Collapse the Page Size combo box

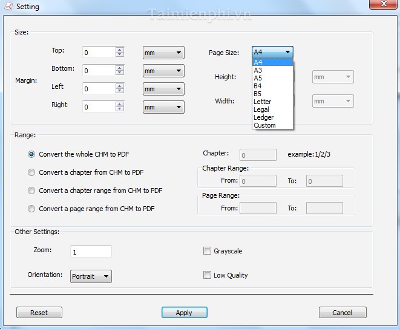(272, 52)
